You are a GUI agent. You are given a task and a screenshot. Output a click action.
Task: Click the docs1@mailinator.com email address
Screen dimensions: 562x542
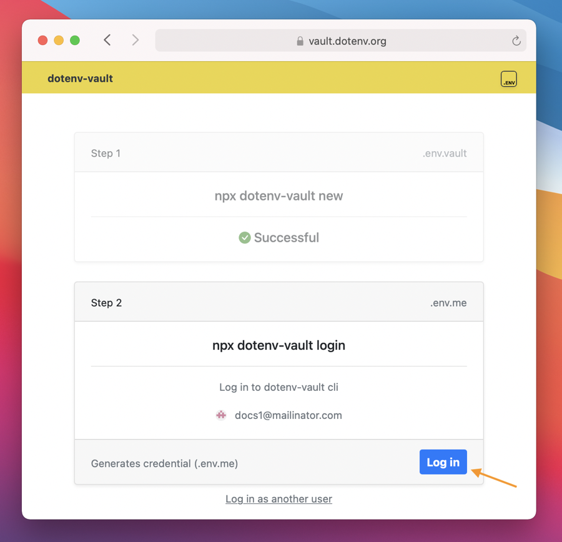tap(288, 415)
